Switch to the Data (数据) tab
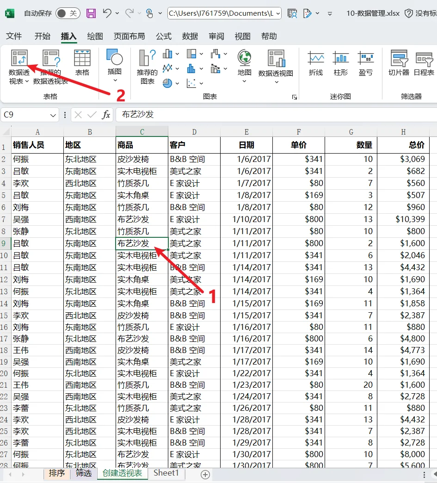 coord(190,36)
